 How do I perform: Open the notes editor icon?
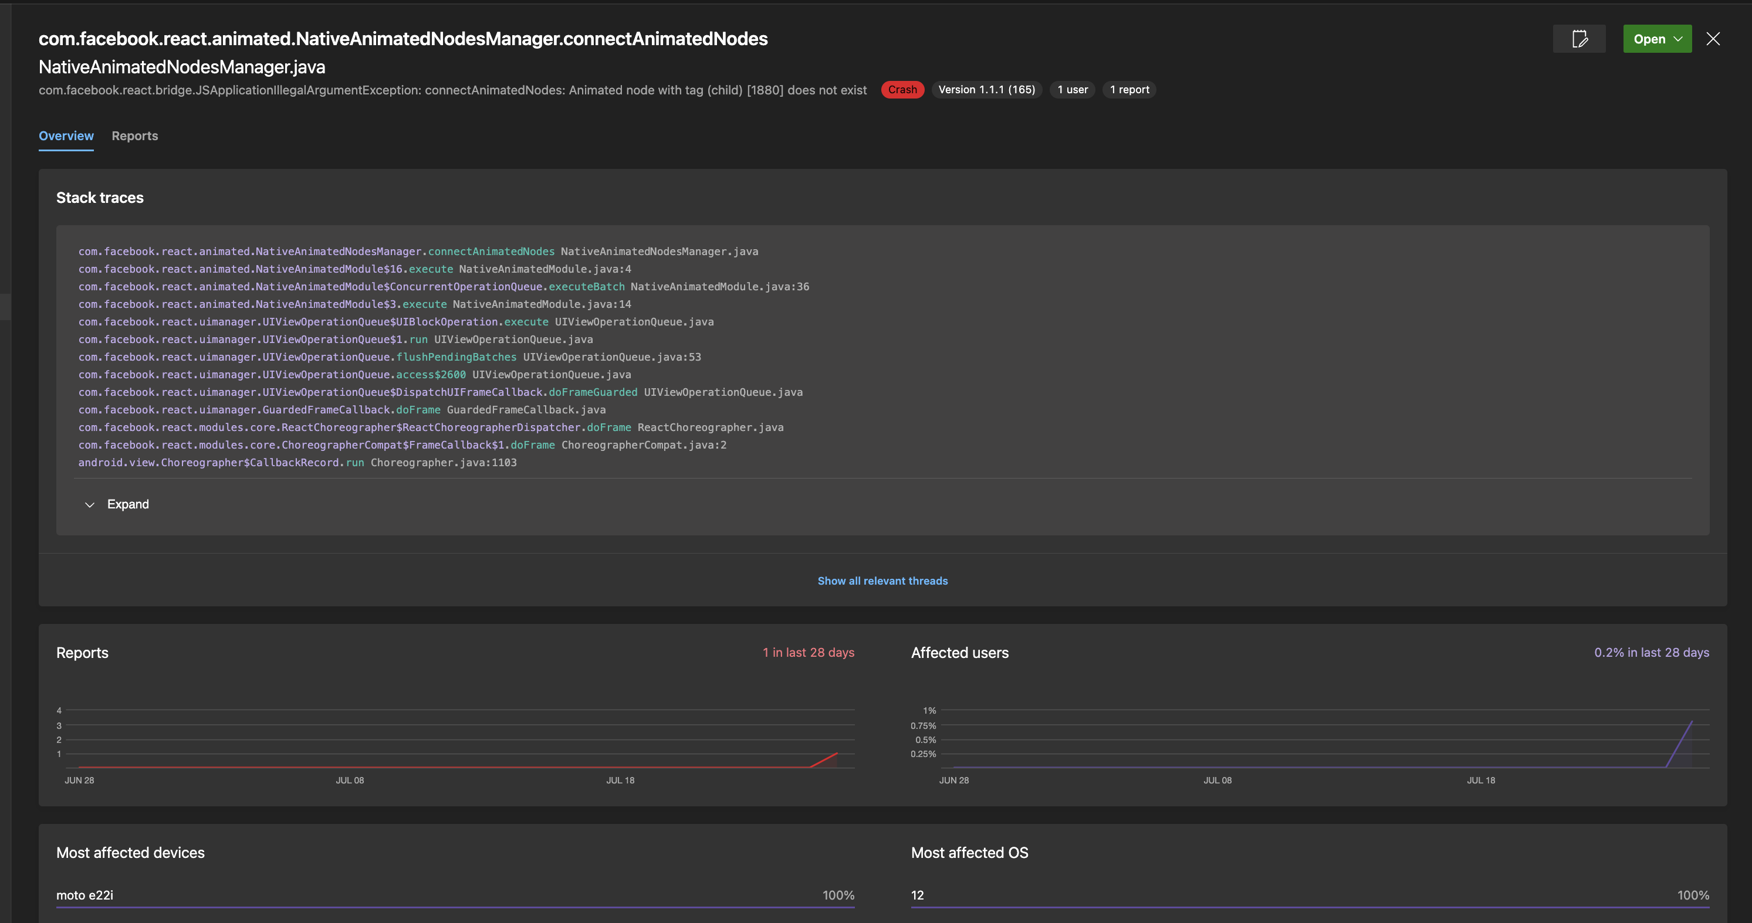click(1579, 39)
